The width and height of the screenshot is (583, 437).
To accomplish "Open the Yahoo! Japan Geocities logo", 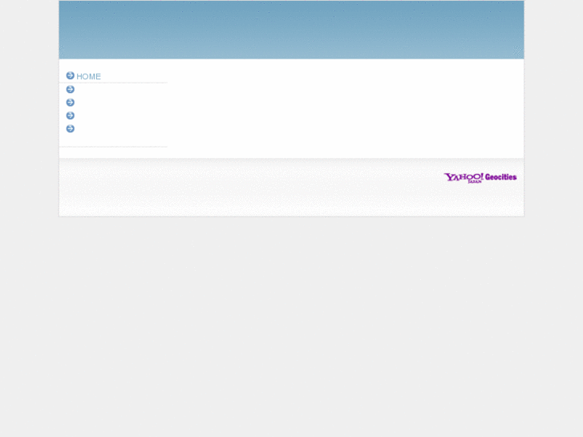I will 480,178.
